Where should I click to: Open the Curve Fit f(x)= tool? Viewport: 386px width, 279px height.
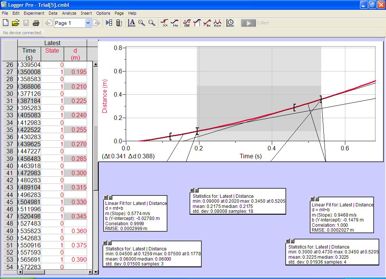pyautogui.click(x=218, y=23)
